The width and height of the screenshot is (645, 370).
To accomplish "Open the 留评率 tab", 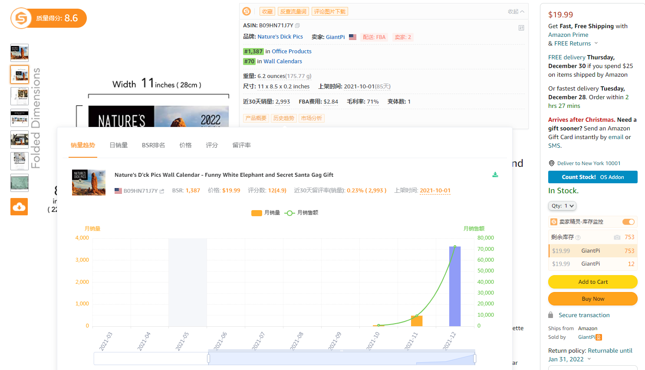I will (241, 145).
